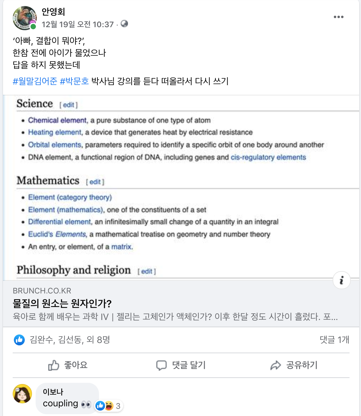
Task: Click the author name 안영회
Action: click(x=53, y=12)
